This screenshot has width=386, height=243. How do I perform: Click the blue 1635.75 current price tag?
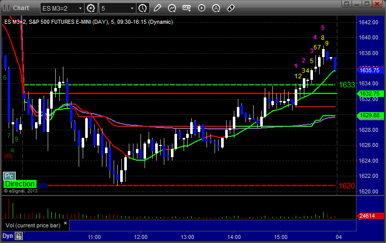[x=370, y=70]
